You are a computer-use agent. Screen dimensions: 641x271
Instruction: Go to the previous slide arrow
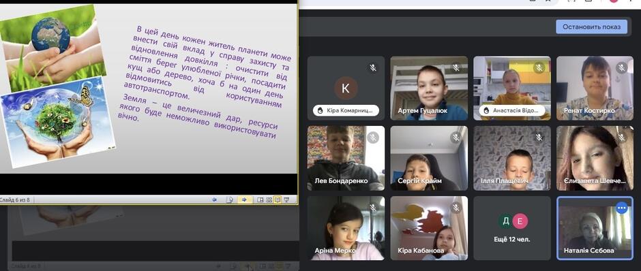pos(214,200)
